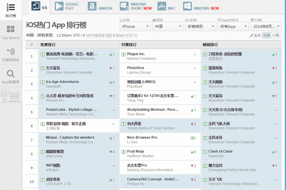The height and width of the screenshot is (190, 286).
Task: Open iBodybuilding Workout app entry
Action: [x=153, y=109]
